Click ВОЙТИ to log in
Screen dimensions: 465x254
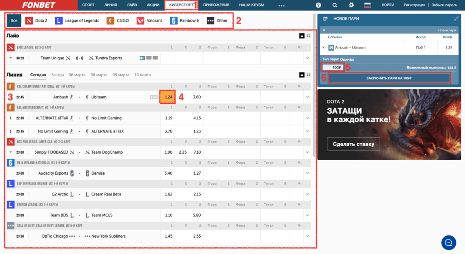pyautogui.click(x=388, y=5)
